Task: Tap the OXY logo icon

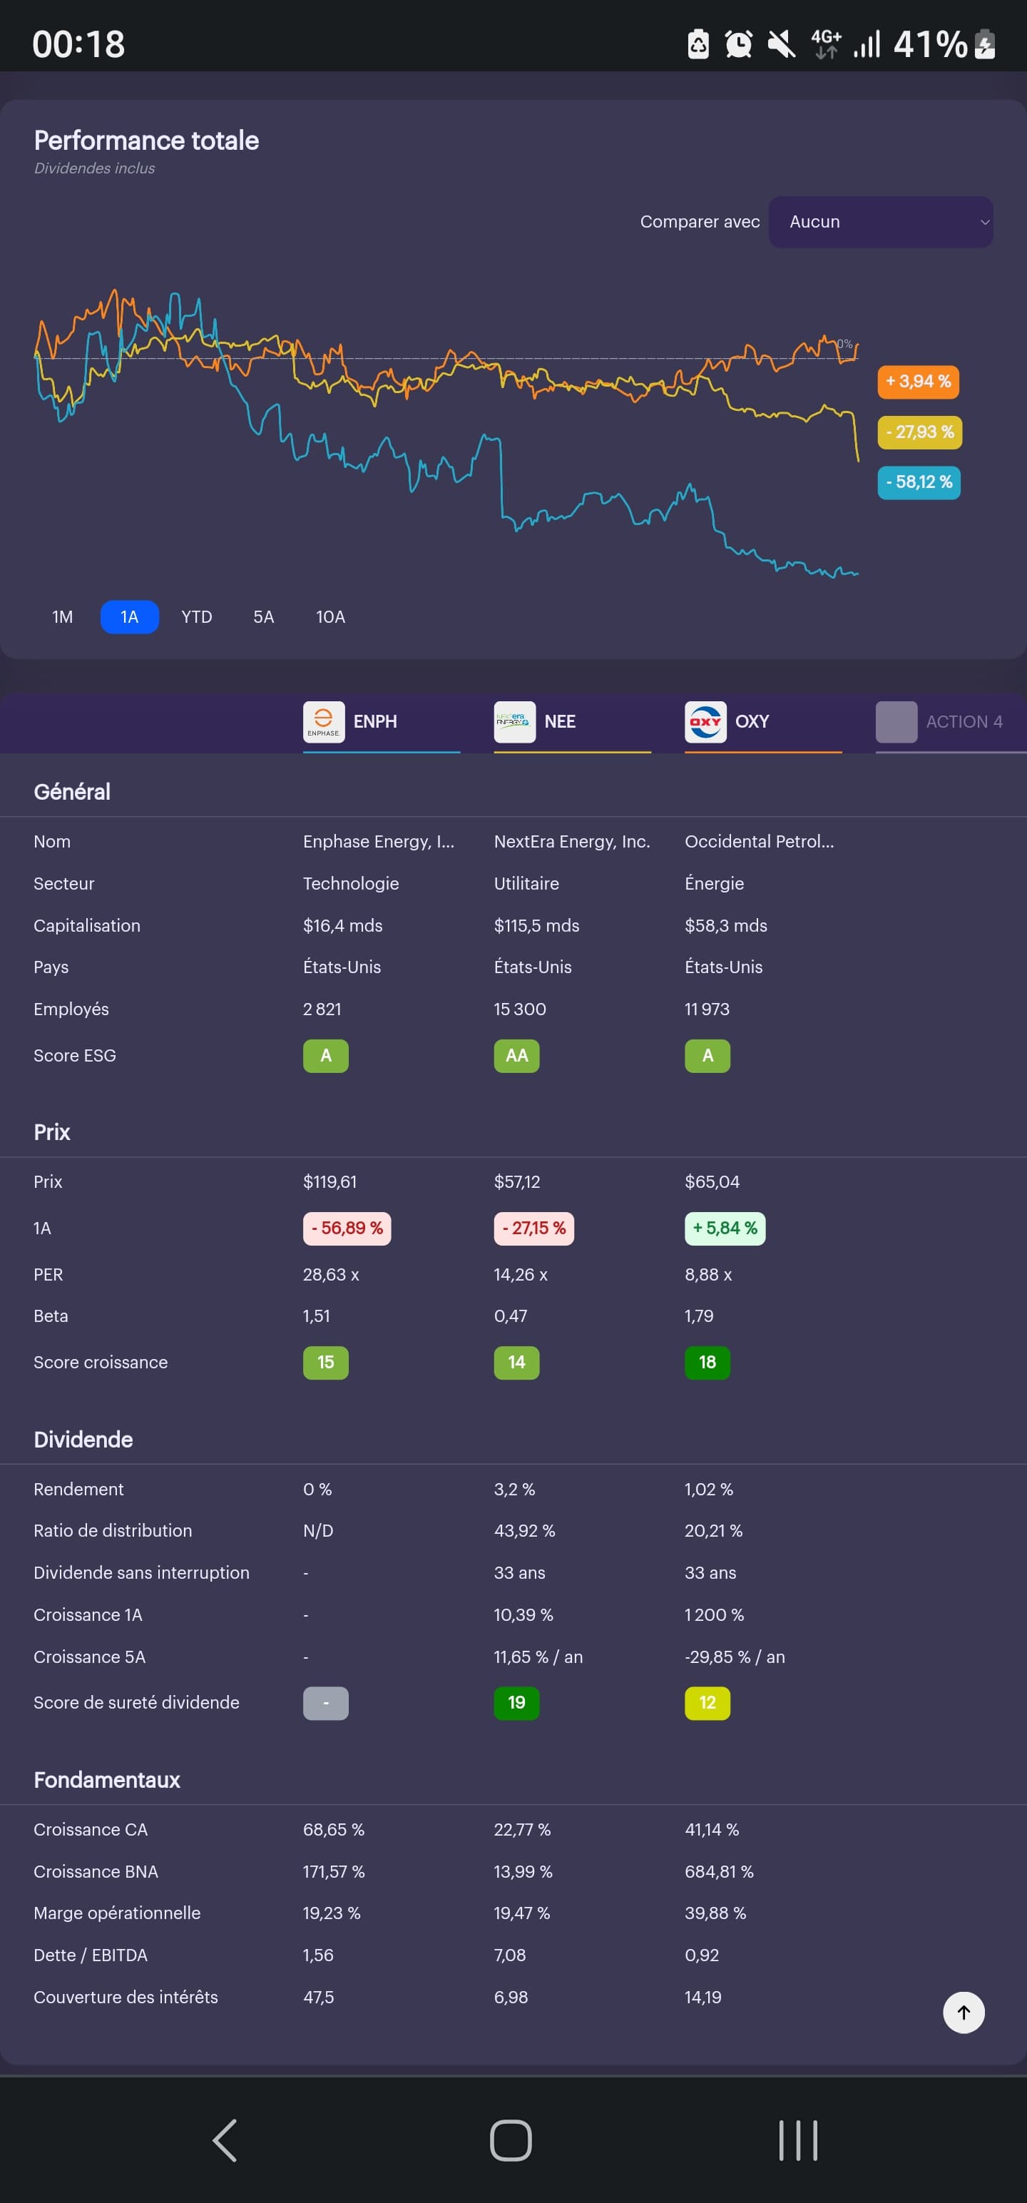Action: tap(705, 722)
